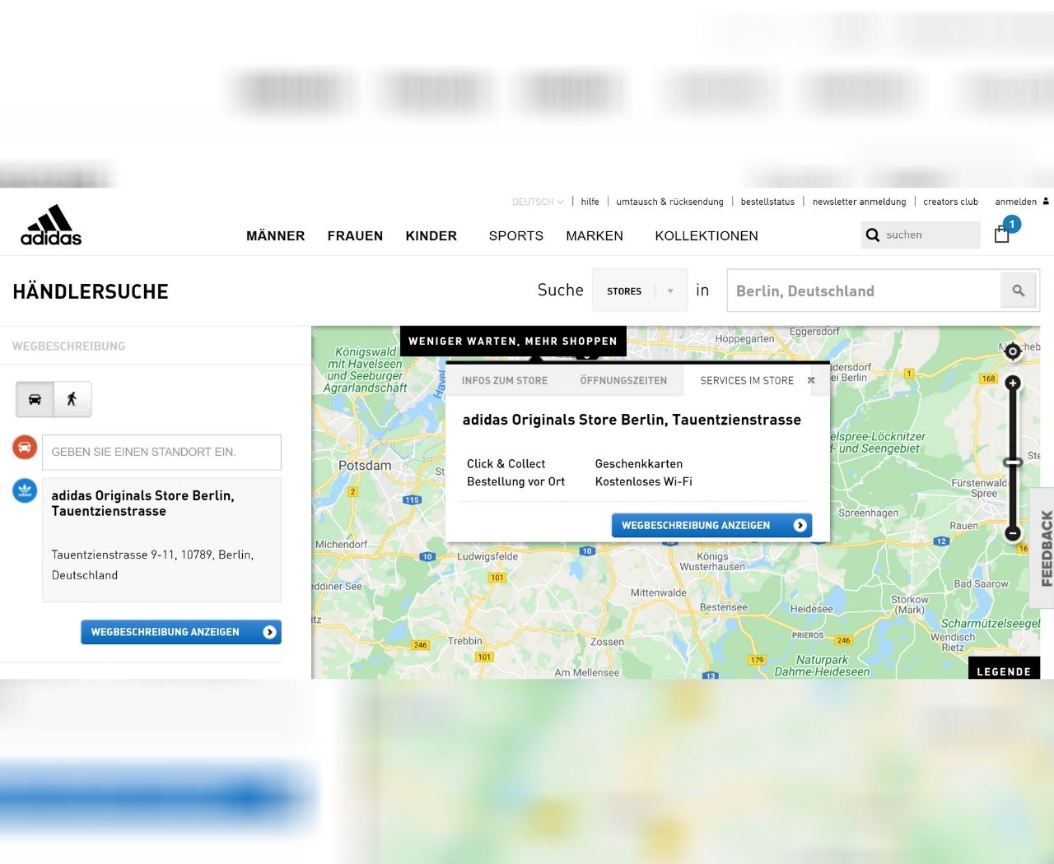The image size is (1054, 864).
Task: Open the MARKEN menu
Action: click(x=595, y=236)
